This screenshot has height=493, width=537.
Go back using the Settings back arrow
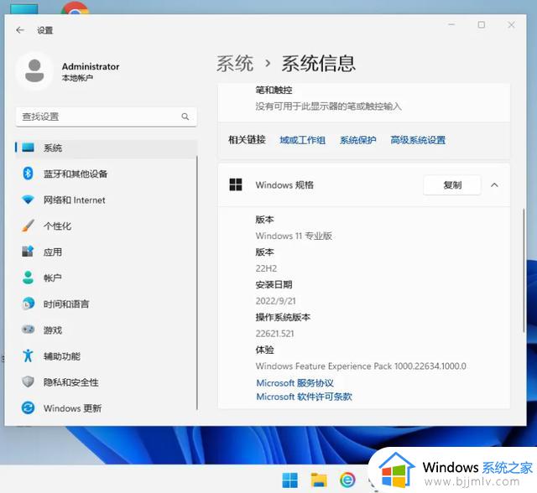[x=20, y=30]
